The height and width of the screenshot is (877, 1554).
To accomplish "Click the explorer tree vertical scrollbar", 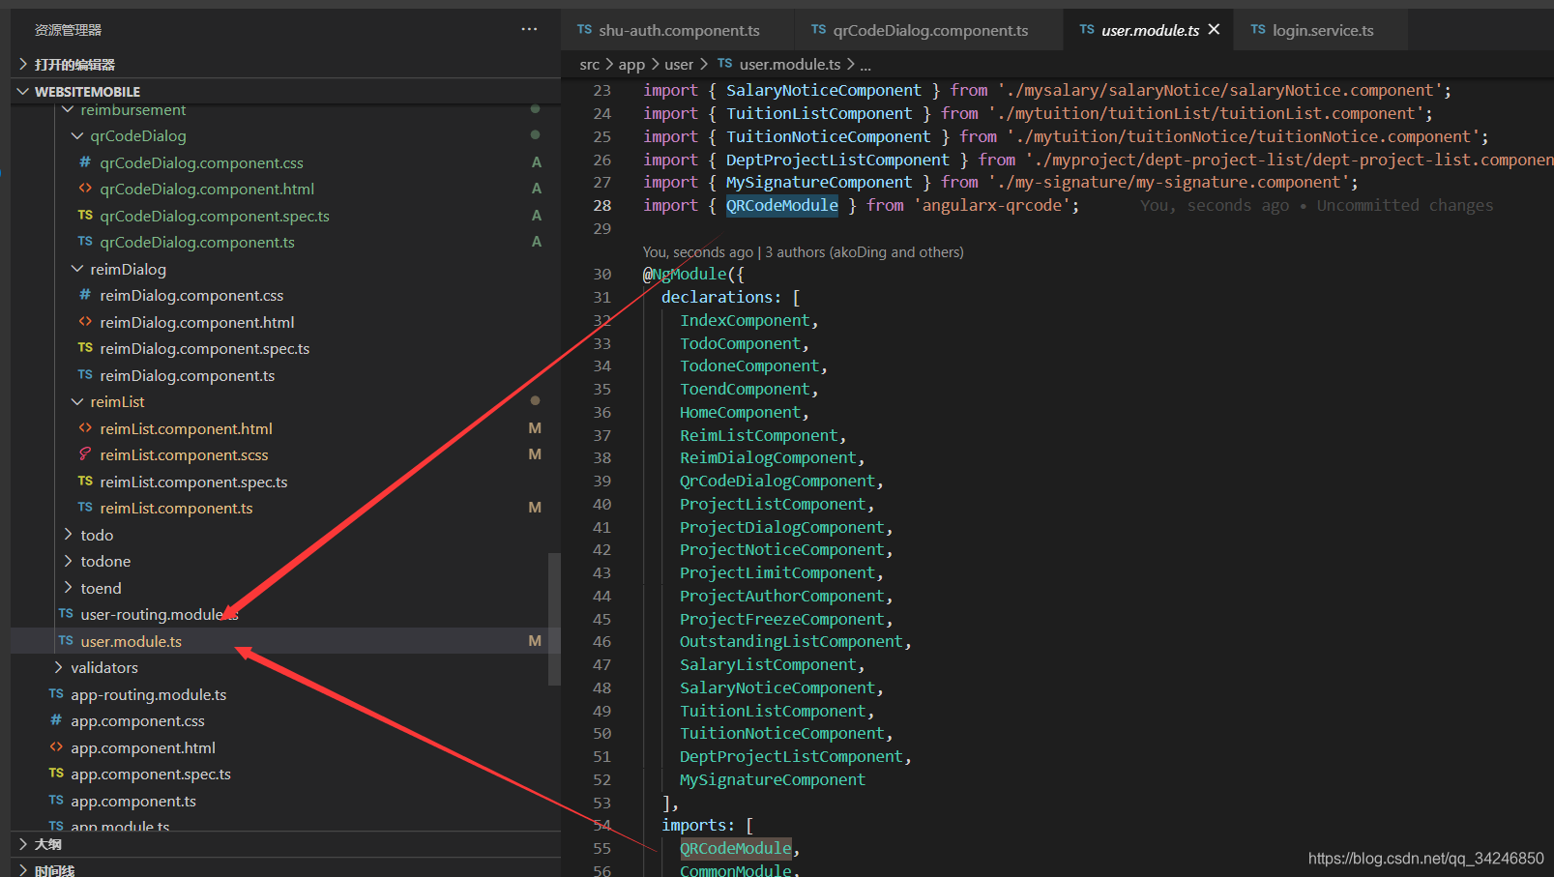I will (x=554, y=619).
